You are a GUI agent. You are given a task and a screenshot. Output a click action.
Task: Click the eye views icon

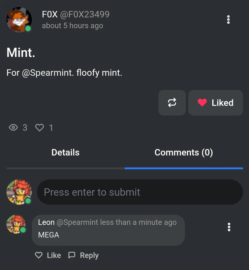pos(13,128)
